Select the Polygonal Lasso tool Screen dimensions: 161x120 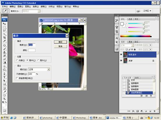click(4, 31)
